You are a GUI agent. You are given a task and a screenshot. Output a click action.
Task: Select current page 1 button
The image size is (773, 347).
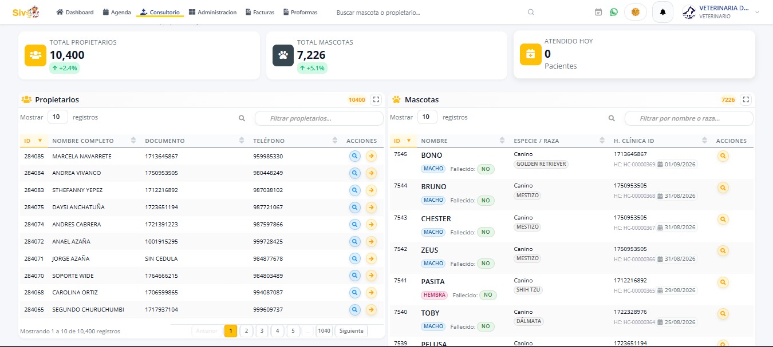pos(231,330)
